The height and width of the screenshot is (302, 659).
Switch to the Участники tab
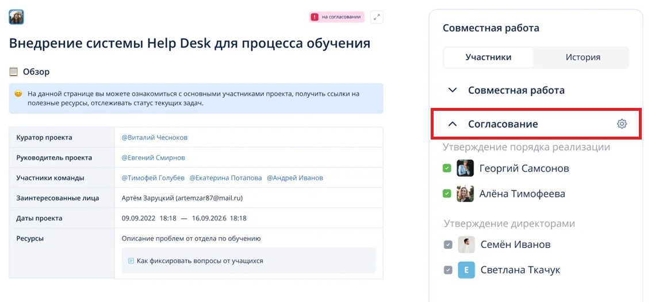[x=488, y=57]
